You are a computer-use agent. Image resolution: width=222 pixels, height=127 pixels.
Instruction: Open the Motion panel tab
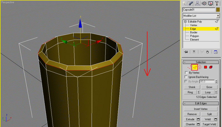204,3
